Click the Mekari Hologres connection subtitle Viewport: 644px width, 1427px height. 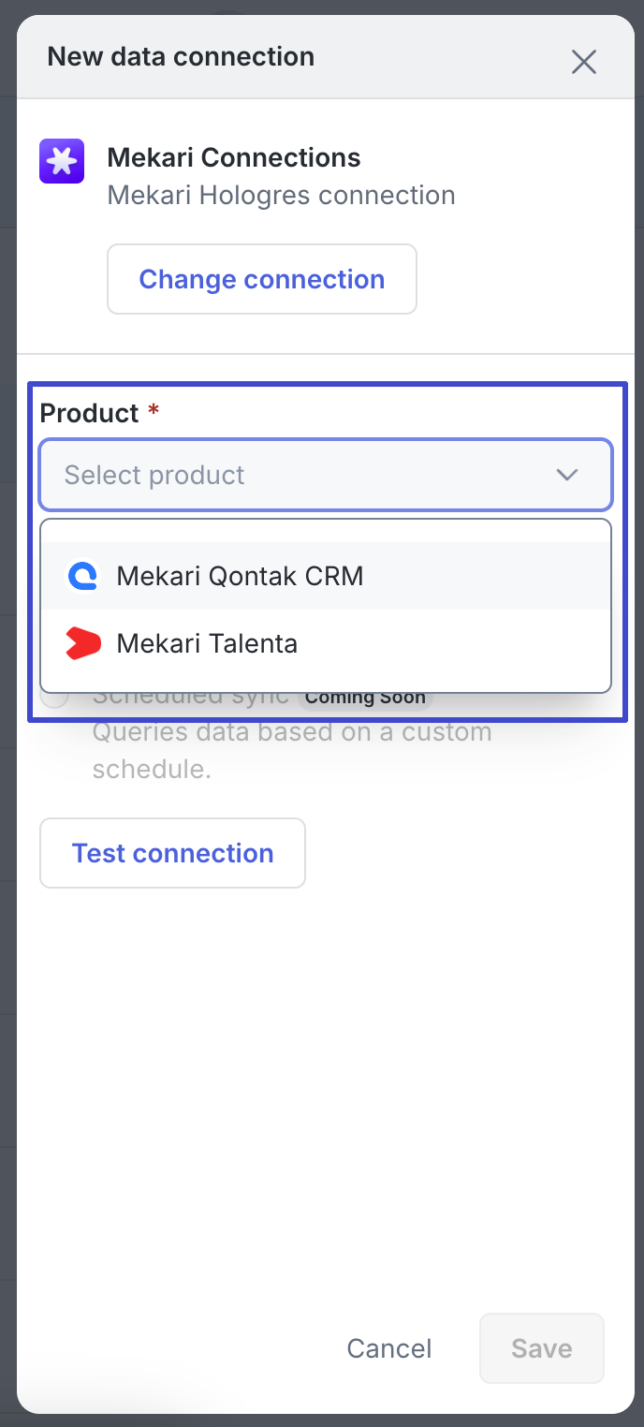pos(281,196)
